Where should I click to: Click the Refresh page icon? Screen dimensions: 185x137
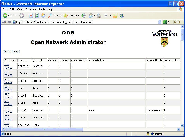click(37, 16)
